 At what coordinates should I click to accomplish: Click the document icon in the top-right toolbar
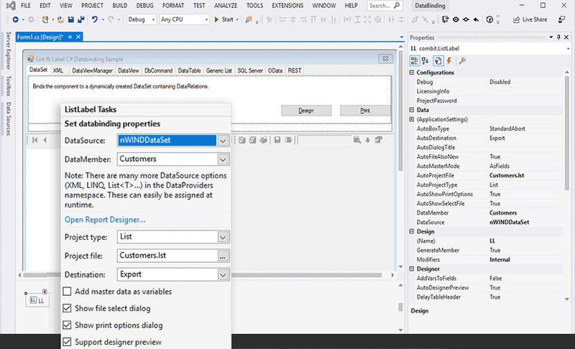point(445,19)
